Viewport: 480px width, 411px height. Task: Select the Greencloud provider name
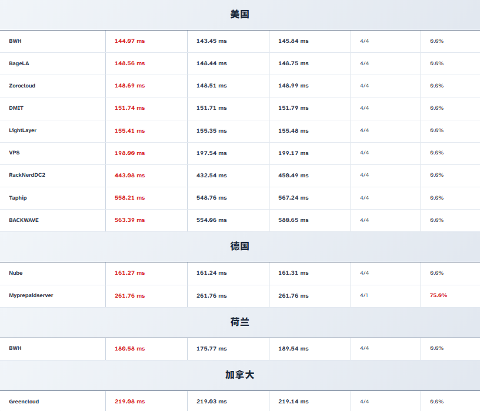[24, 402]
